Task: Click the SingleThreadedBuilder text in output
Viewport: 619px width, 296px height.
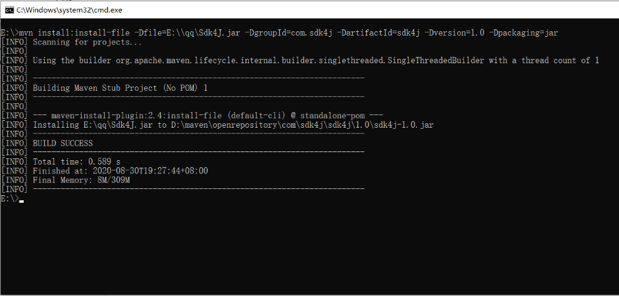Action: (x=436, y=61)
